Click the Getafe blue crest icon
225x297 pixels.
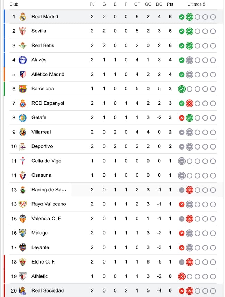click(x=22, y=118)
